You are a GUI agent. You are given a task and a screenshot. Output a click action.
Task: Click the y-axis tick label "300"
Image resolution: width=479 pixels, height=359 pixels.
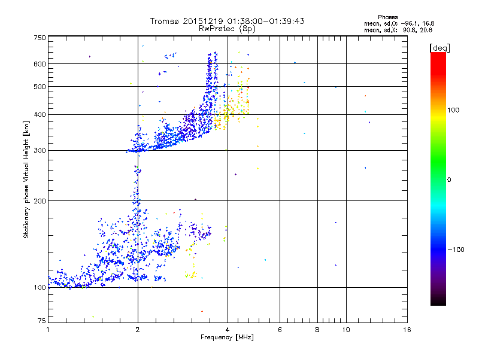point(40,151)
